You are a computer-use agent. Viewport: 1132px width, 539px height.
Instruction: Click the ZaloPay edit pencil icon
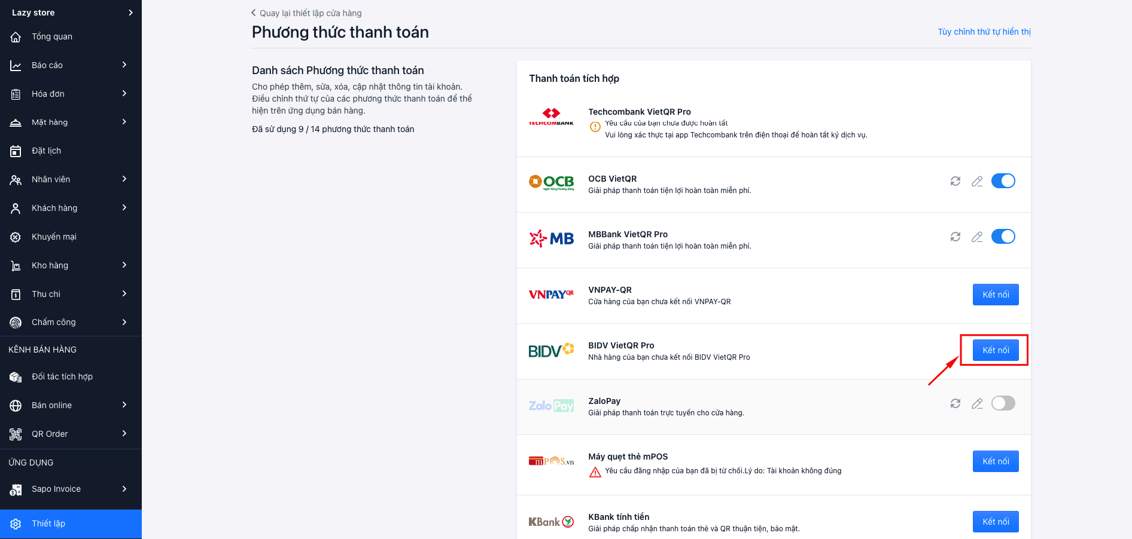977,403
